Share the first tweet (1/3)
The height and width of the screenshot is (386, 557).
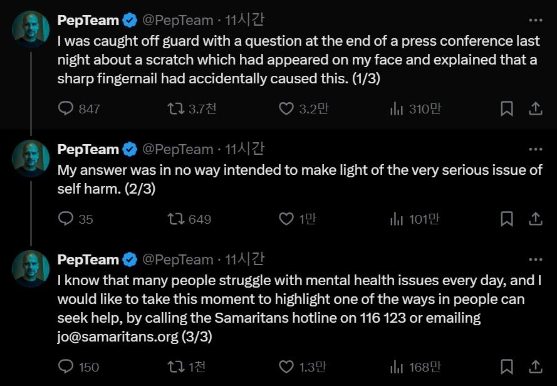pyautogui.click(x=536, y=109)
